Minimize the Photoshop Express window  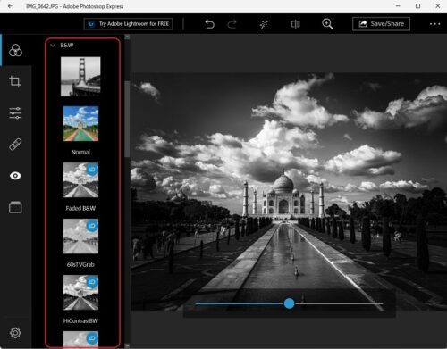click(x=398, y=6)
